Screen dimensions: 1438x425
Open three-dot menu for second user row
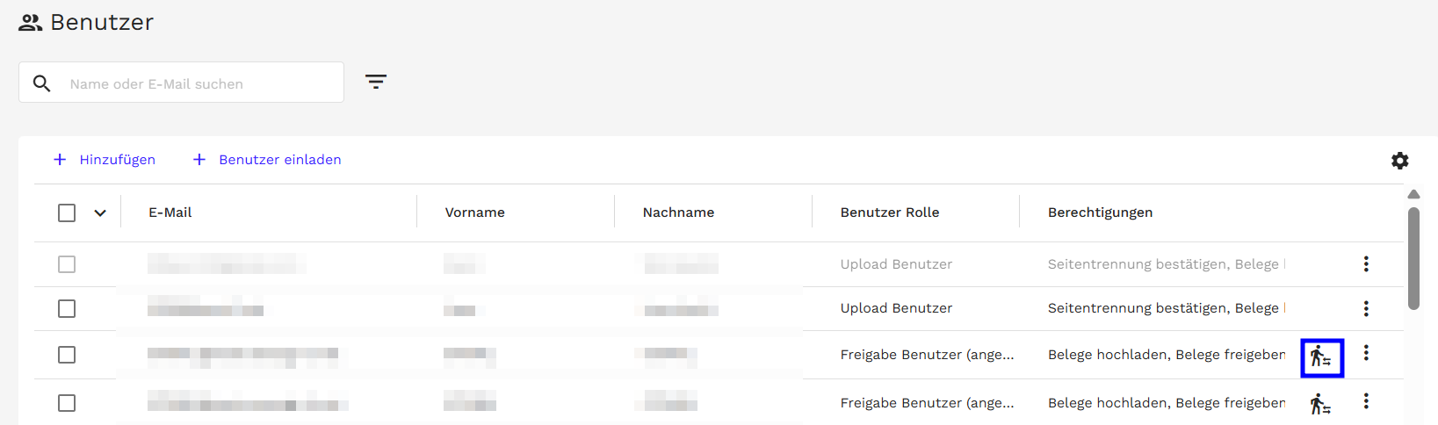pyautogui.click(x=1366, y=308)
